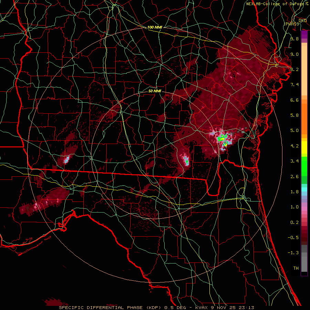Viewport: 310px width, 310px height.
Task: Click the 4.2 legend value
Action: tap(294, 146)
